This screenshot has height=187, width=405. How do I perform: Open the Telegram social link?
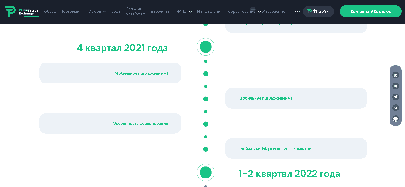(x=395, y=86)
